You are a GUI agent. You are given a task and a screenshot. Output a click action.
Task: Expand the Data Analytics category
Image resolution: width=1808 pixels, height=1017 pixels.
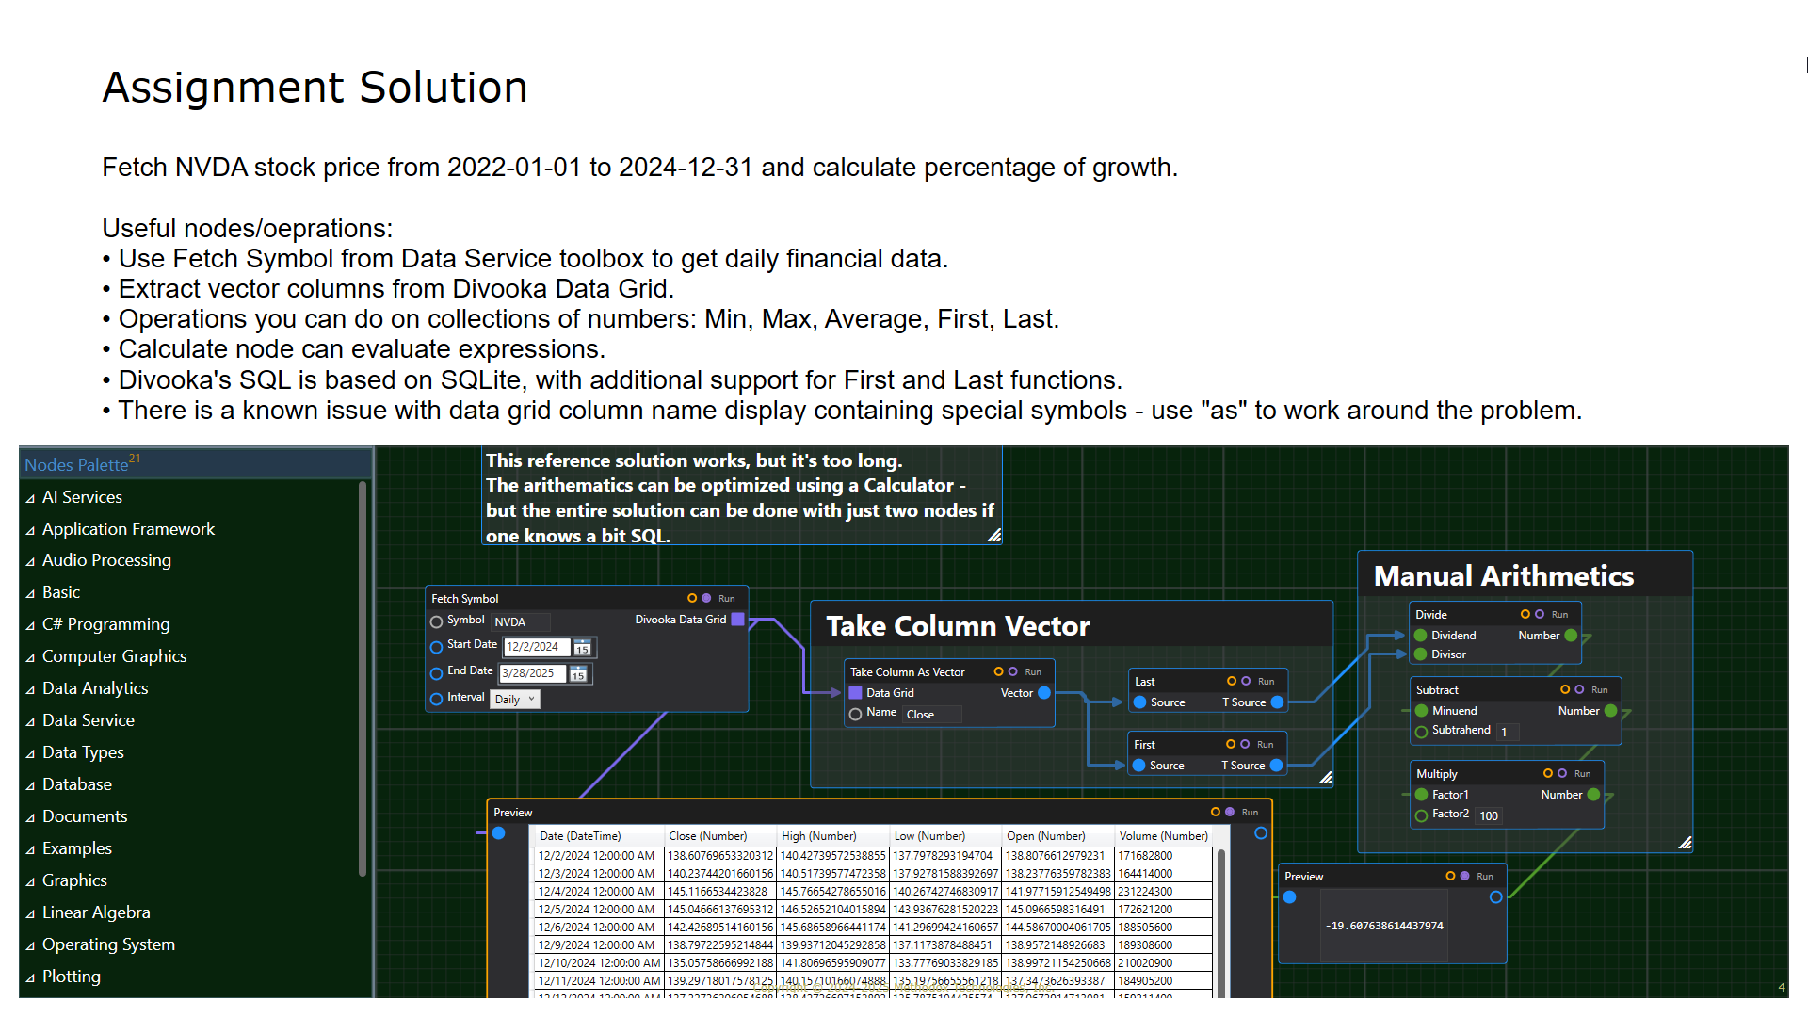click(x=30, y=689)
